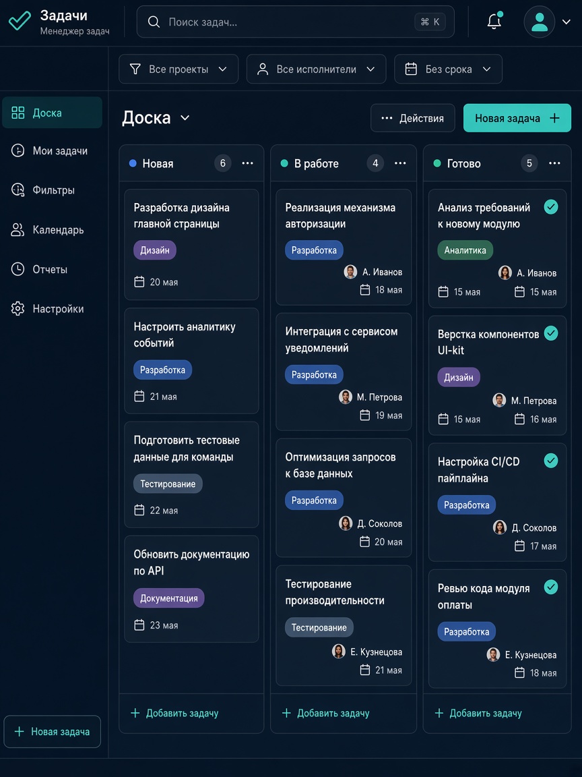Image resolution: width=582 pixels, height=777 pixels.
Task: Click the Документация tag on Обновить документацию card
Action: tap(169, 598)
